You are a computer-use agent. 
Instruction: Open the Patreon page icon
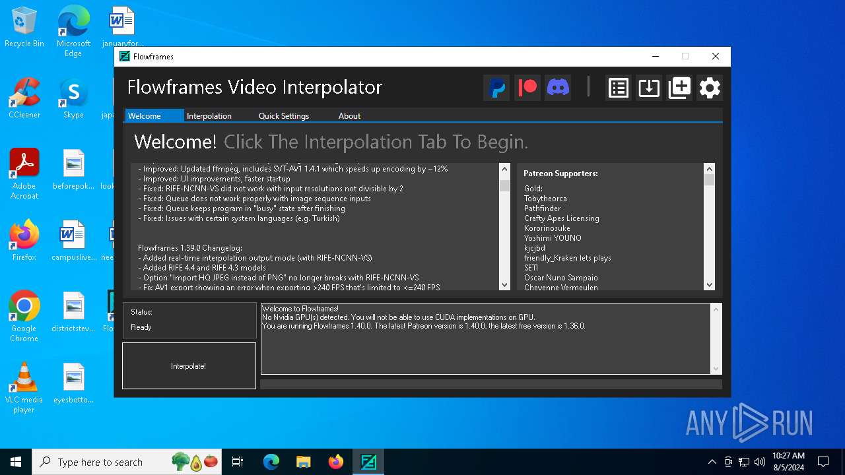click(x=527, y=88)
